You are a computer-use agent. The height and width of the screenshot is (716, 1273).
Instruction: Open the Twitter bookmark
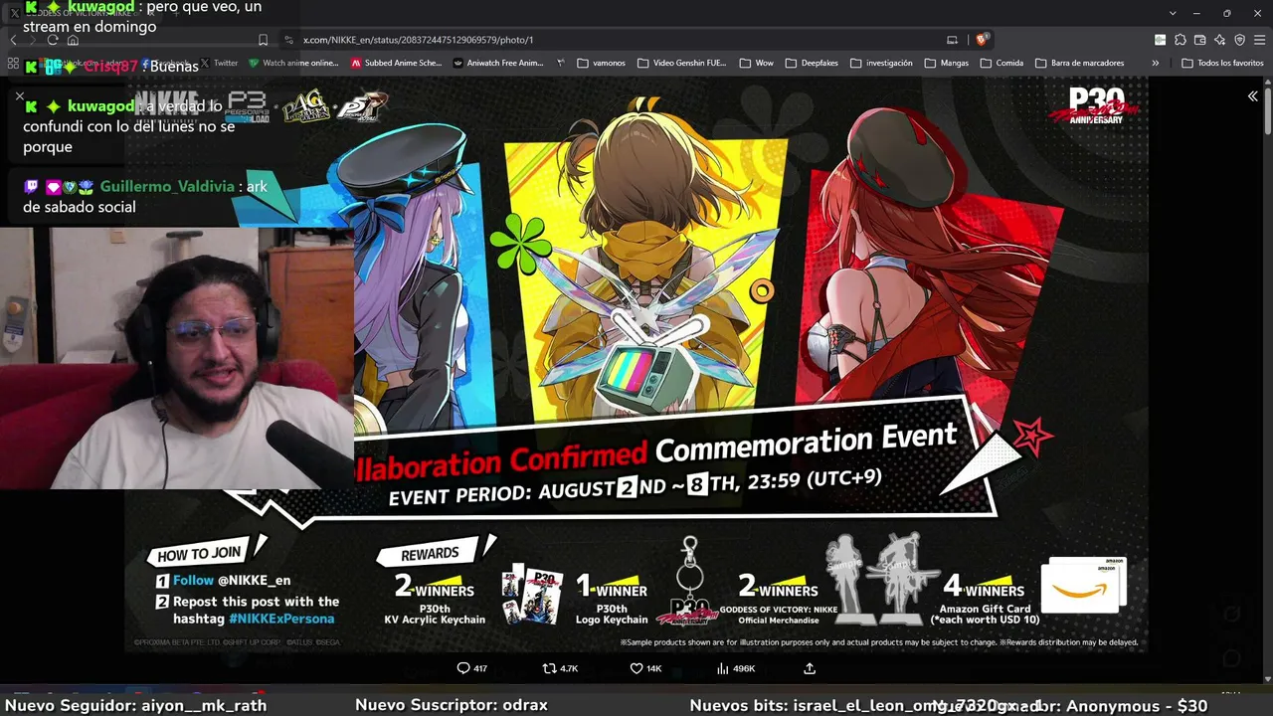coord(220,63)
